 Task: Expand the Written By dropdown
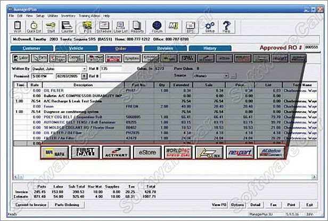click(x=84, y=69)
